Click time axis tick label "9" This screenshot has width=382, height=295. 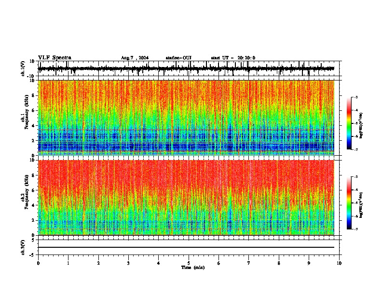tap(309, 263)
